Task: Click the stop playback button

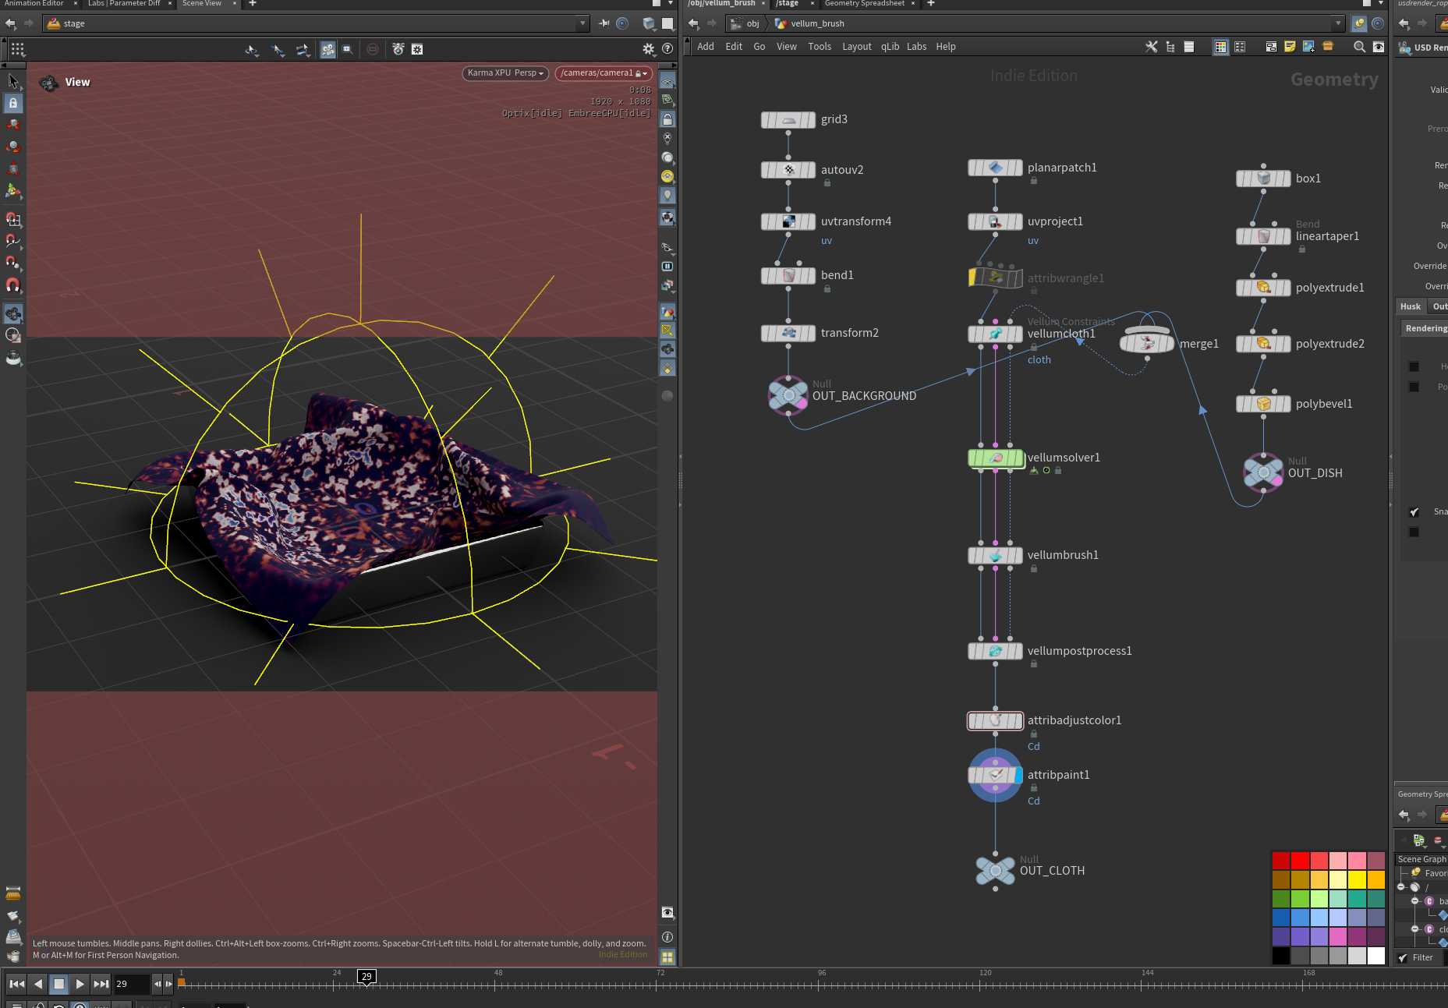Action: pyautogui.click(x=58, y=985)
